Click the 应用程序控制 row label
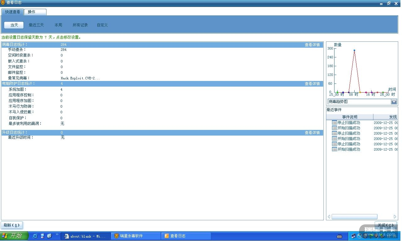The width and height of the screenshot is (402, 241). pos(21,95)
